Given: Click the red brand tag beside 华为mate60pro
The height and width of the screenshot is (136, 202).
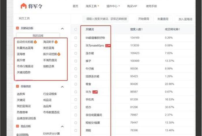Looking at the screenshot, I should point(108,46).
